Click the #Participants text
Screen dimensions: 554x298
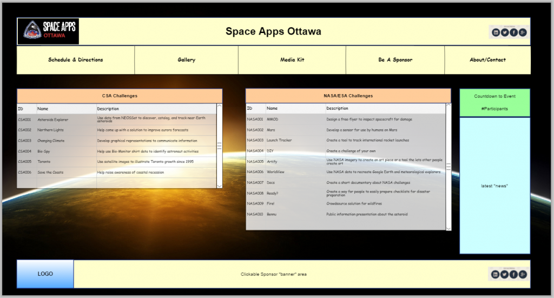(494, 109)
